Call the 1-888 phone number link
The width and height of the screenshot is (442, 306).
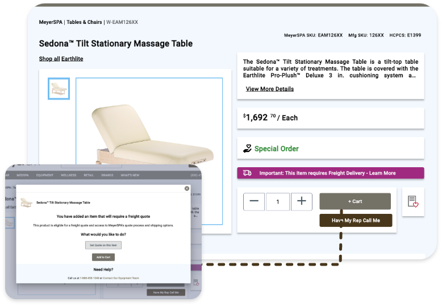89,278
